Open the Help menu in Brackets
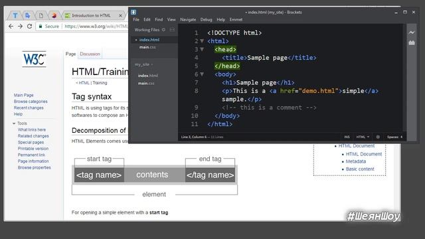This screenshot has width=425, height=239. pos(220,19)
